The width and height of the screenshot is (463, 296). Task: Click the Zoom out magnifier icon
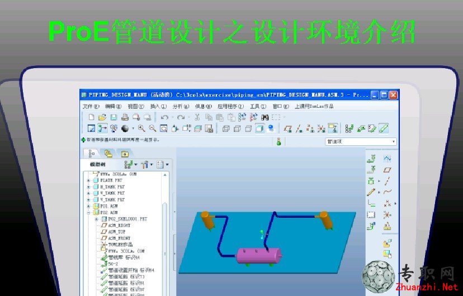[153, 128]
